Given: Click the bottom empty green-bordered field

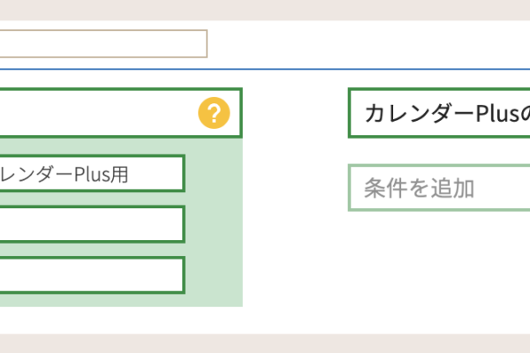Looking at the screenshot, I should [x=91, y=274].
